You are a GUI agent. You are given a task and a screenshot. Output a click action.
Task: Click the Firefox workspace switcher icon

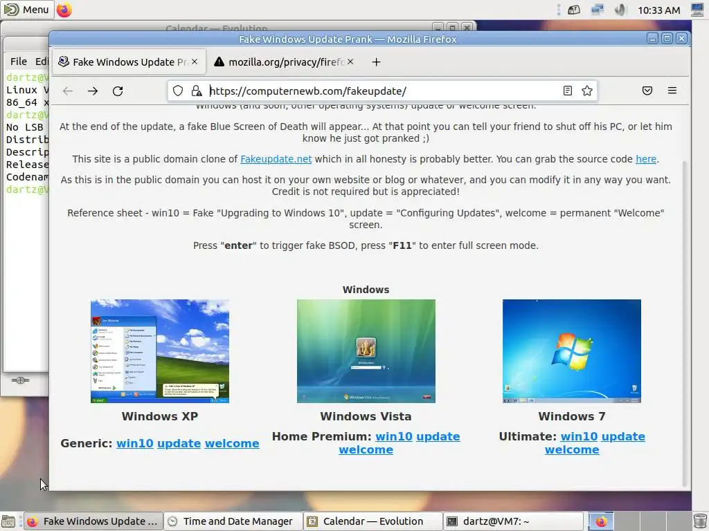(x=601, y=521)
